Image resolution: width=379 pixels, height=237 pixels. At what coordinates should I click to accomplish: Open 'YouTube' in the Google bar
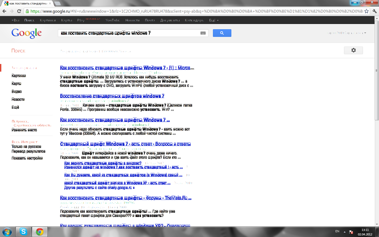pyautogui.click(x=113, y=20)
